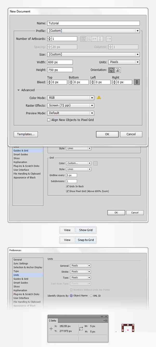Click the arrange by column artboard icon
Screen dimensions: 156x347
(100, 39)
